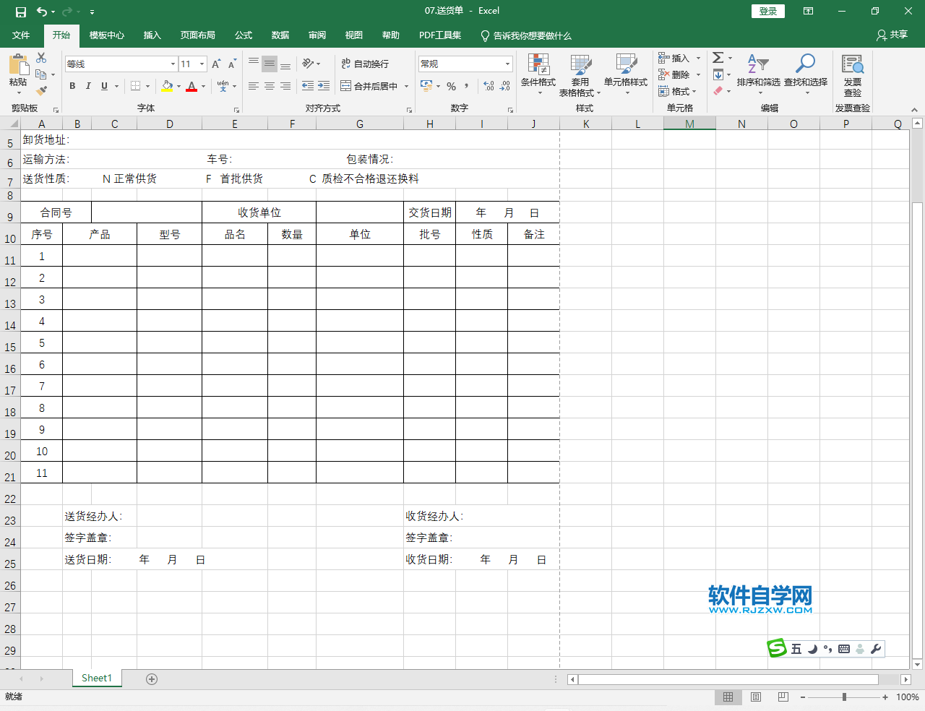Switch to the 数据 Data tab
Screen dimensions: 925x711
[280, 35]
